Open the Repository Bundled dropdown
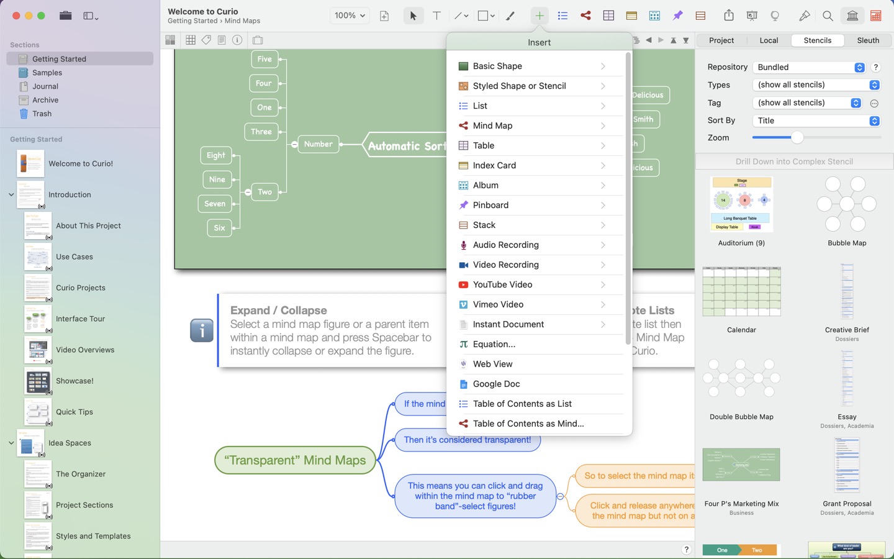The image size is (894, 559). point(810,67)
